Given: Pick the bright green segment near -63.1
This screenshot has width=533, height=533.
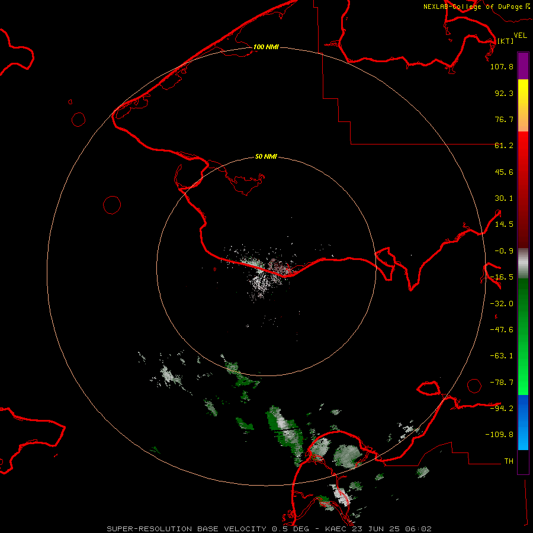Looking at the screenshot, I should (523, 356).
